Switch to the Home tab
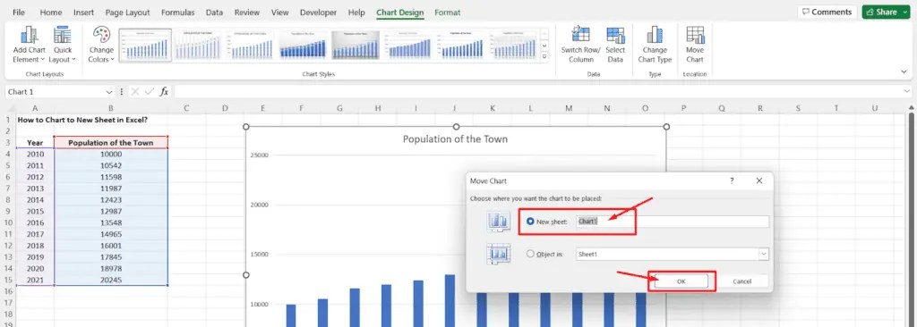This screenshot has height=327, width=917. (x=51, y=13)
